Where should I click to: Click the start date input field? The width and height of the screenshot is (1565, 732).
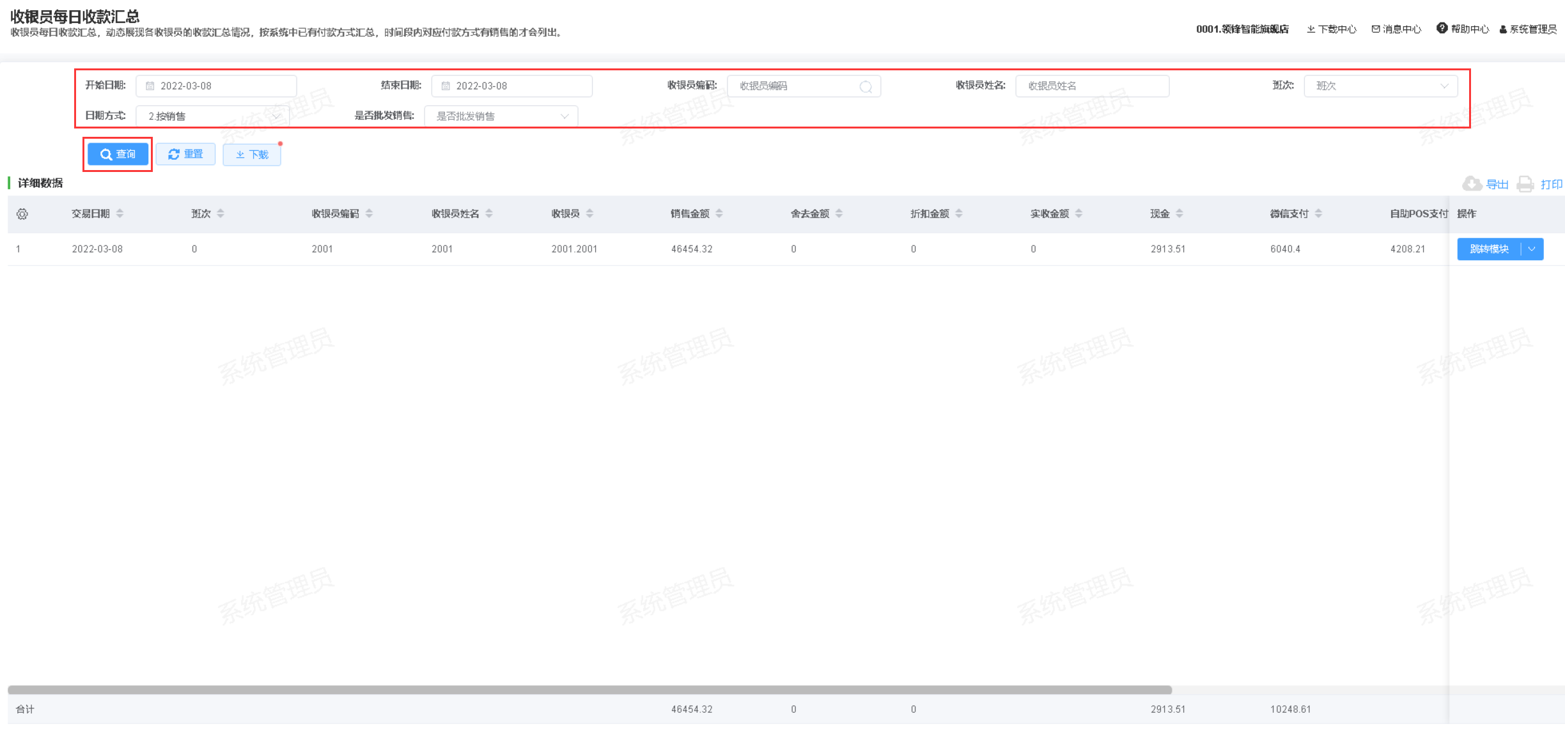click(216, 86)
